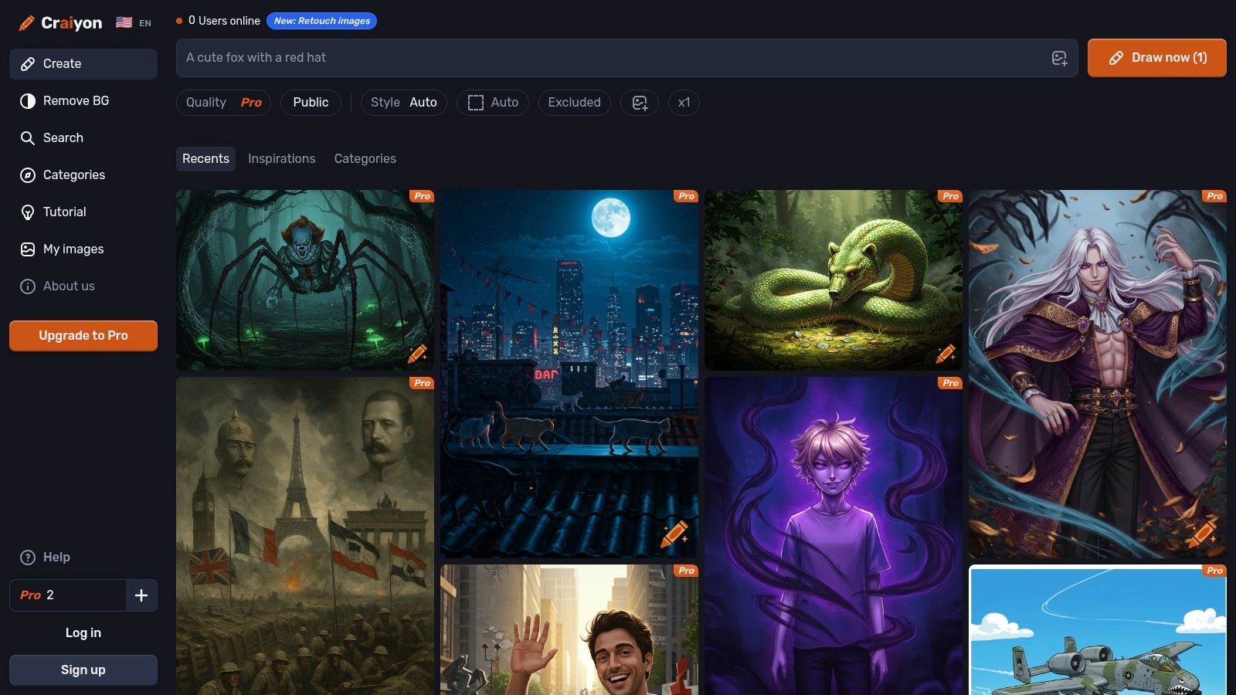This screenshot has height=695, width=1236.
Task: Click the Upgrade to Pro button
Action: click(x=83, y=336)
